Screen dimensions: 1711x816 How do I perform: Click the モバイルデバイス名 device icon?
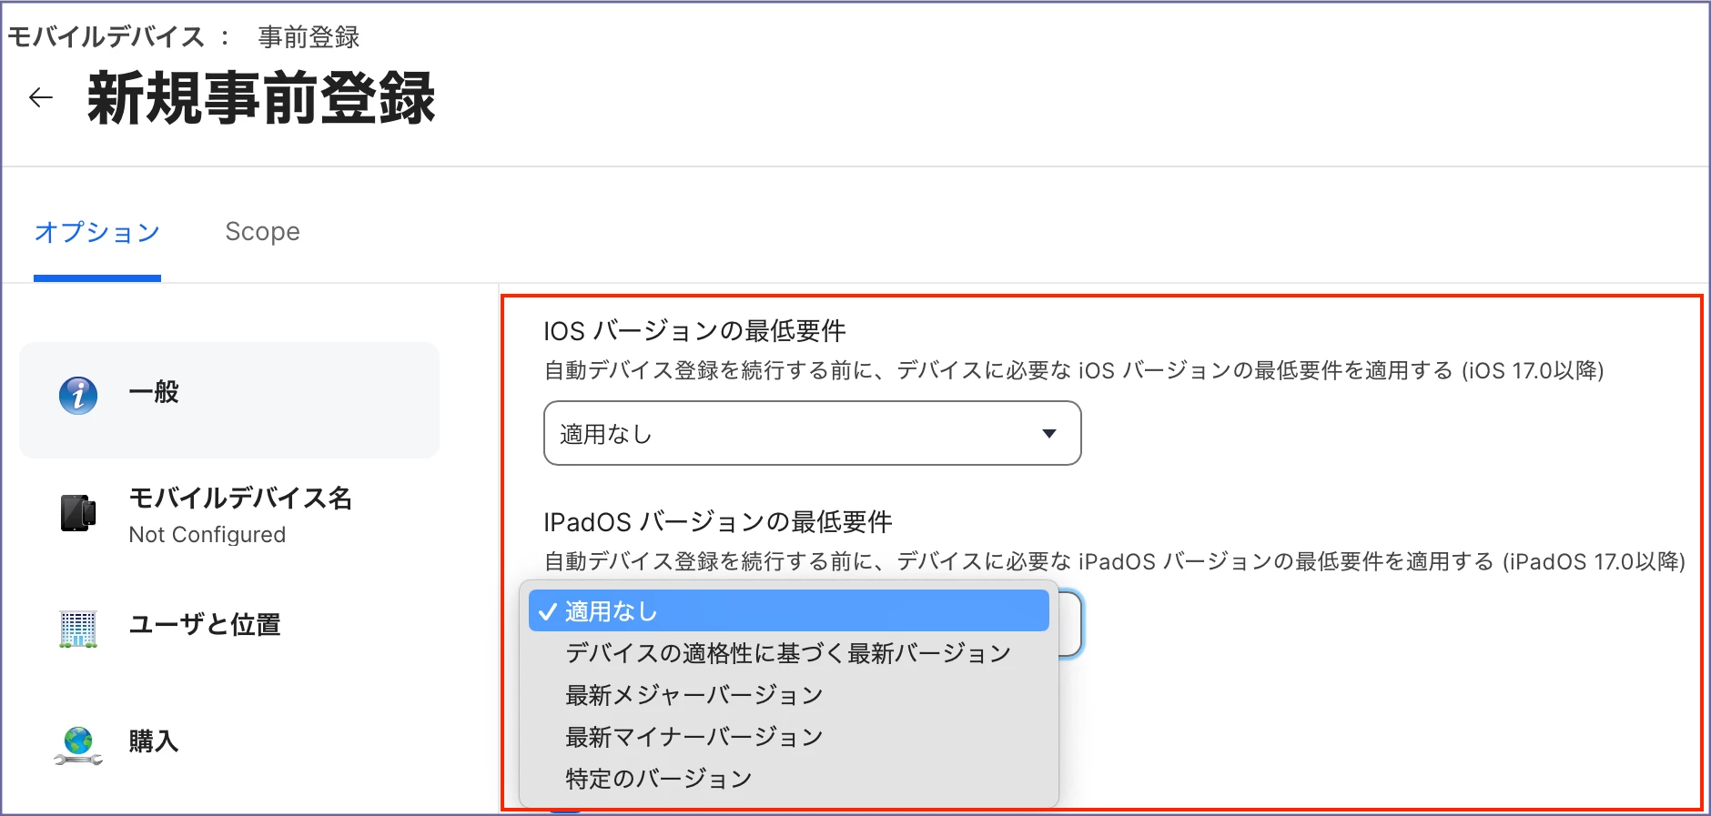(78, 513)
